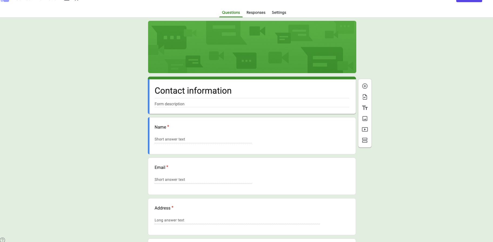Switch to the Questions tab
The image size is (493, 242).
[231, 12]
